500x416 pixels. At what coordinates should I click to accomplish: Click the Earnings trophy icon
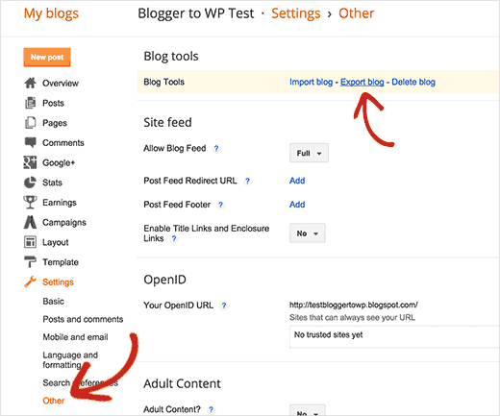pos(30,202)
